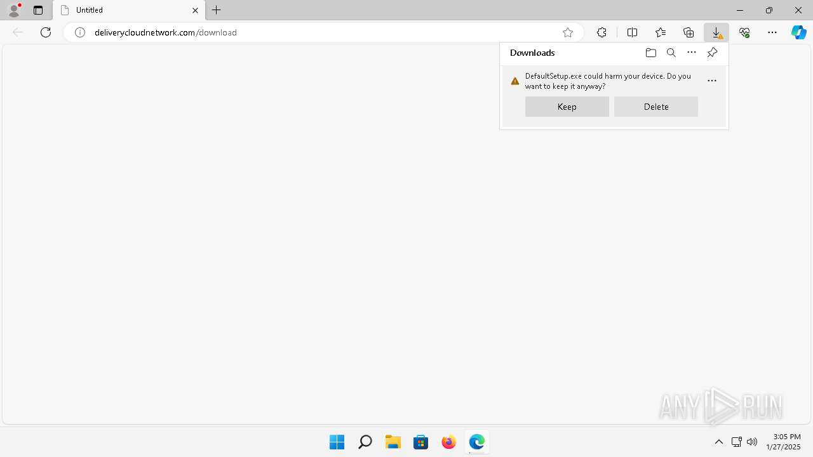Refresh the current page

(x=46, y=32)
